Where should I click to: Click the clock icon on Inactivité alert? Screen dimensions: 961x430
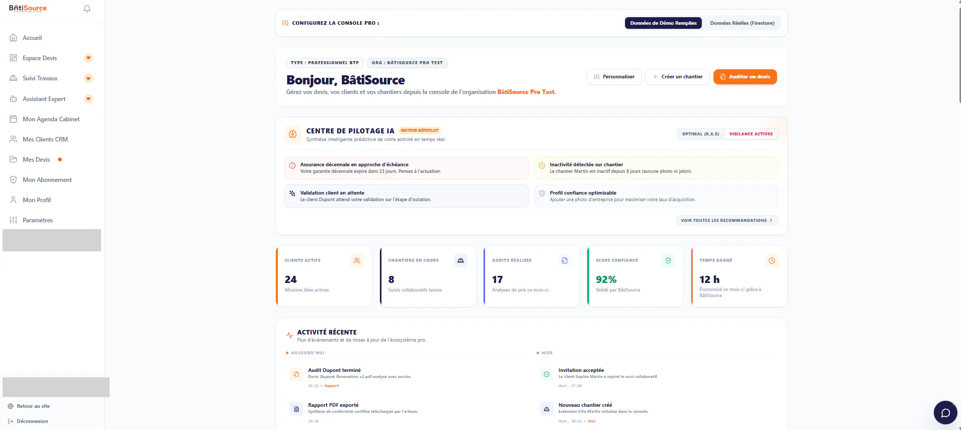[542, 165]
